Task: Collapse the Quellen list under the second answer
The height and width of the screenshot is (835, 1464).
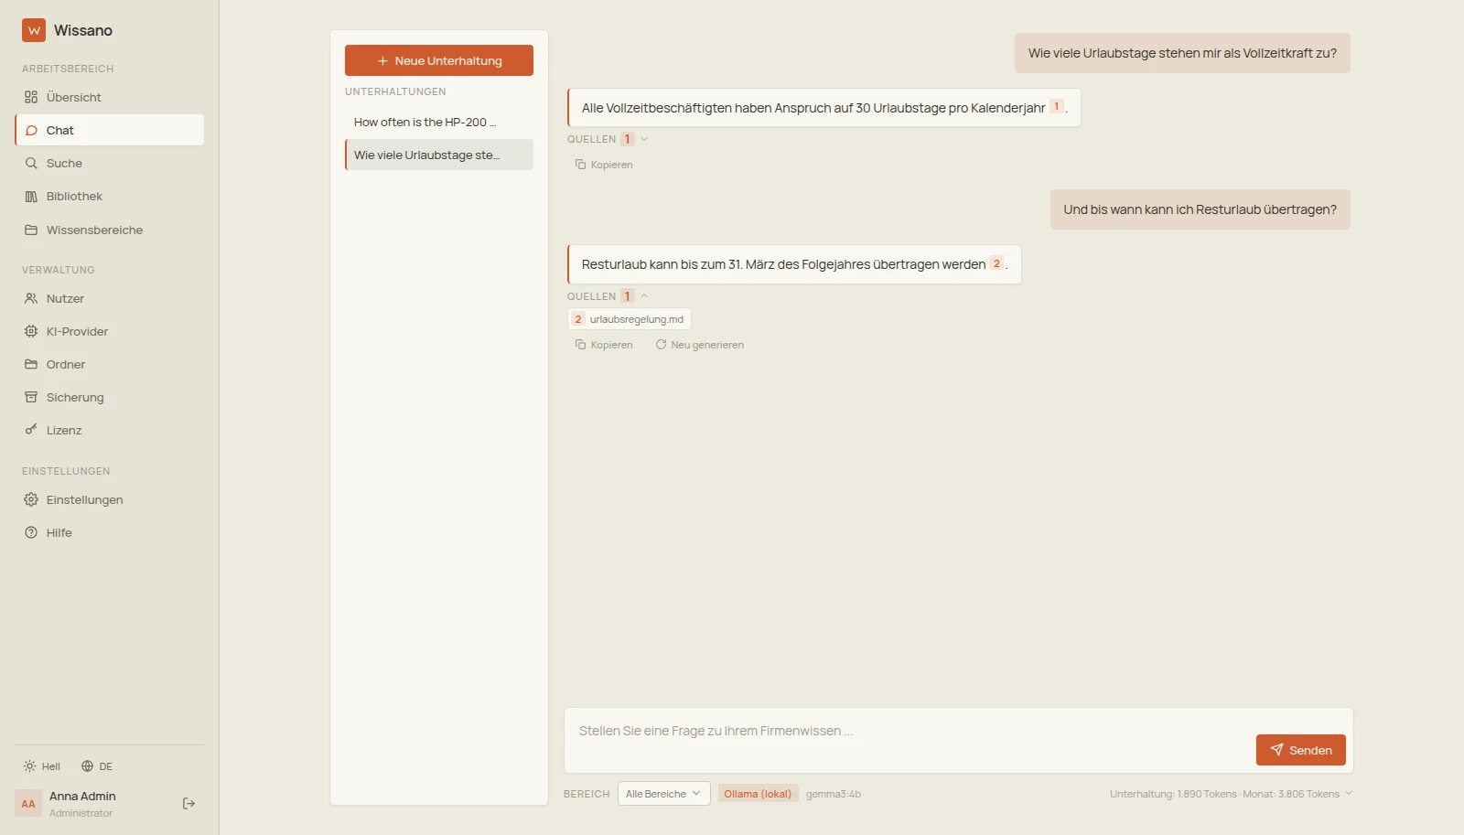Action: [608, 296]
